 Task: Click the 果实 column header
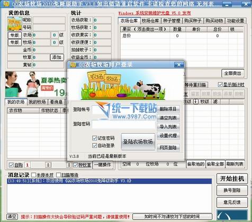(145, 29)
